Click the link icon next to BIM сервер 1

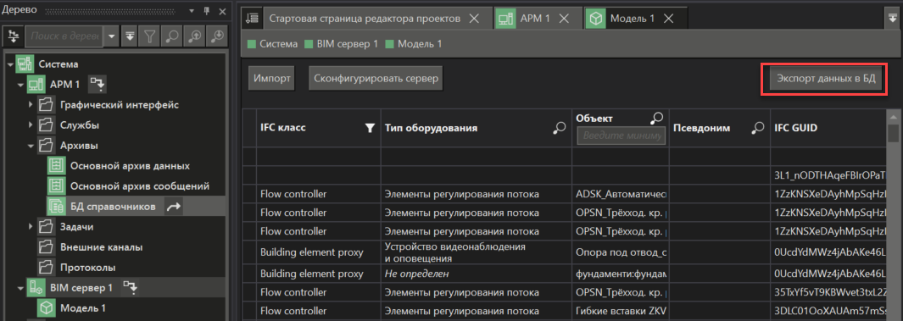[130, 287]
